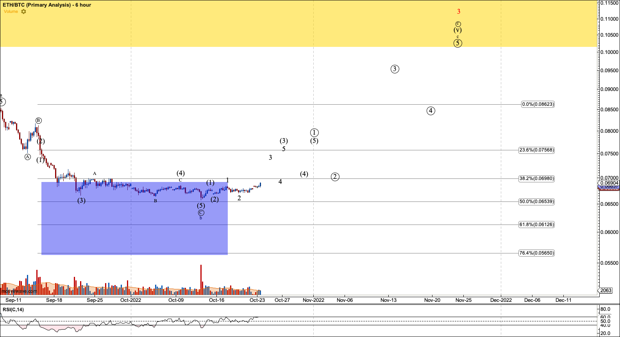Click the 0.06500 price axis value

(609, 204)
